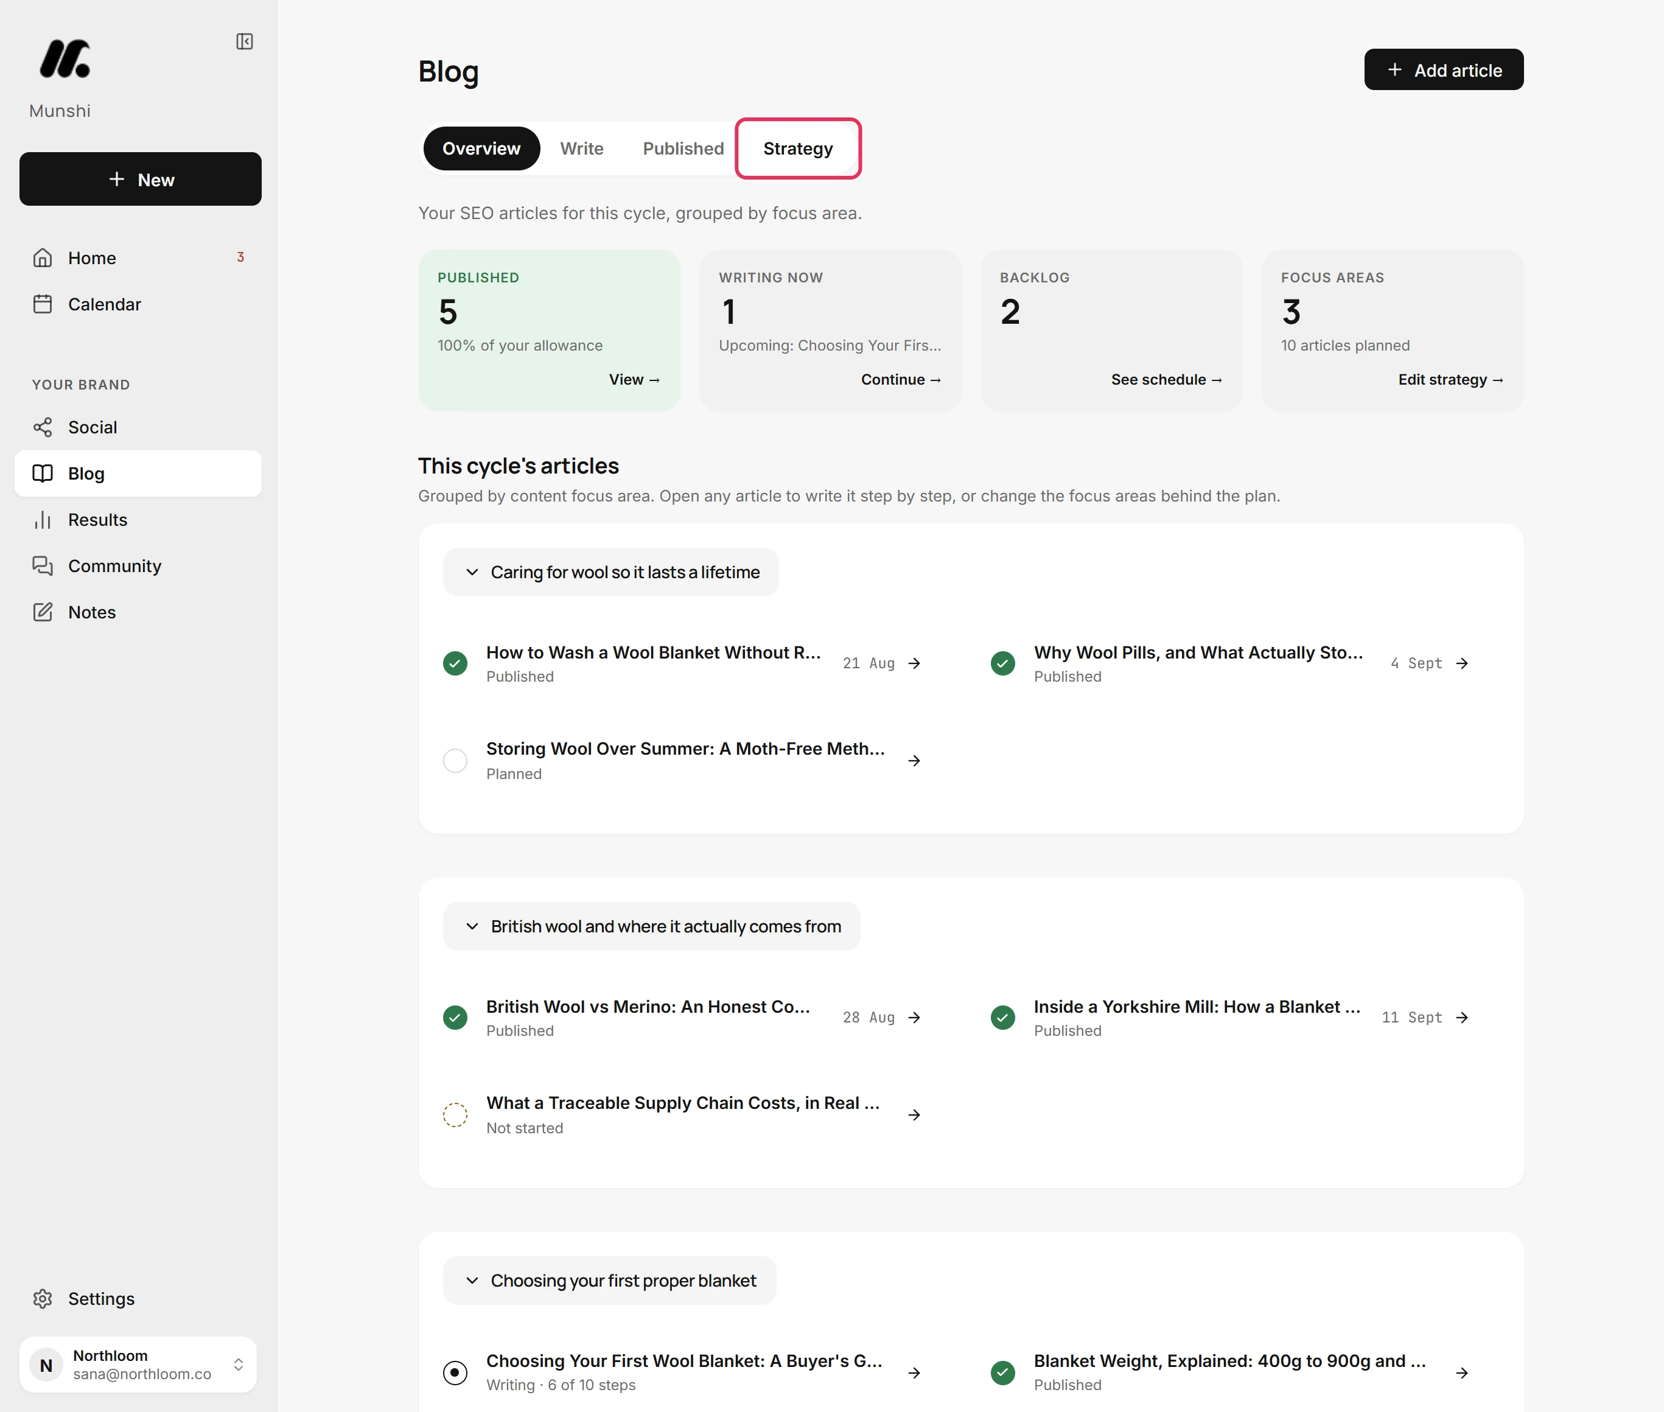Open Home in the sidebar
This screenshot has width=1664, height=1412.
click(x=139, y=257)
